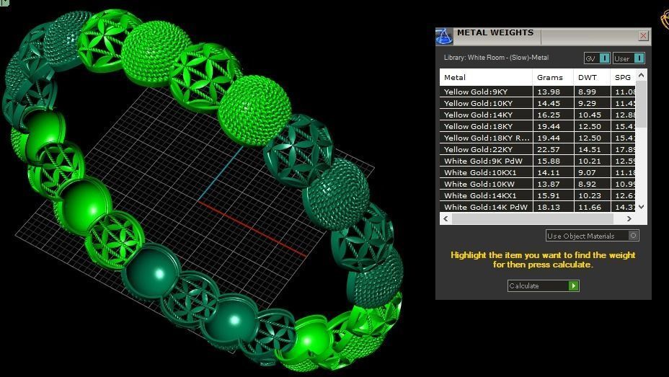Enable Use Object Materials option
Screen dimensions: 669x377
tap(592, 236)
